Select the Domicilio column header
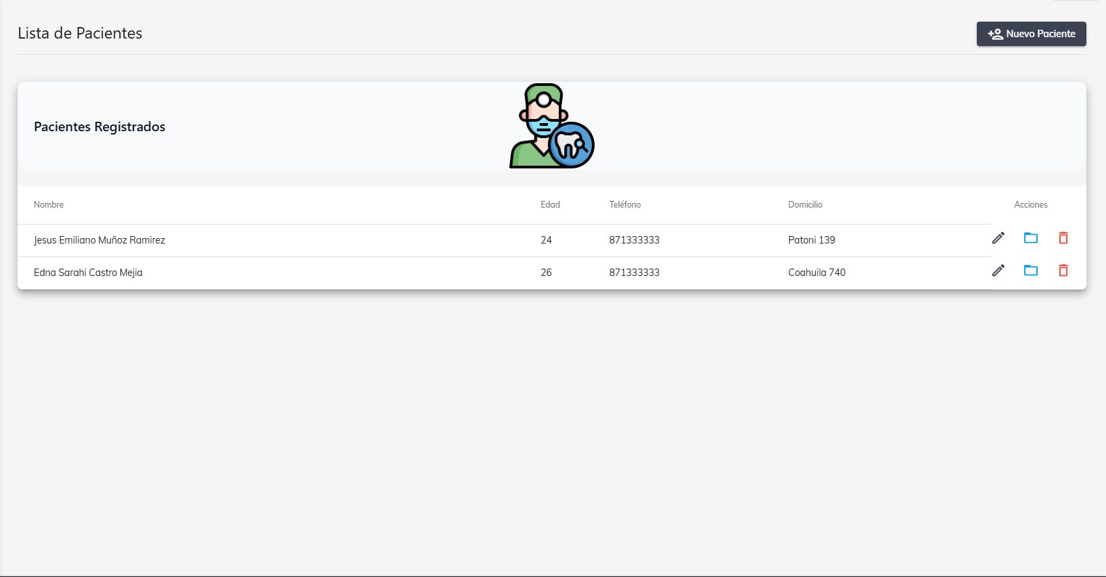This screenshot has width=1106, height=577. (805, 205)
